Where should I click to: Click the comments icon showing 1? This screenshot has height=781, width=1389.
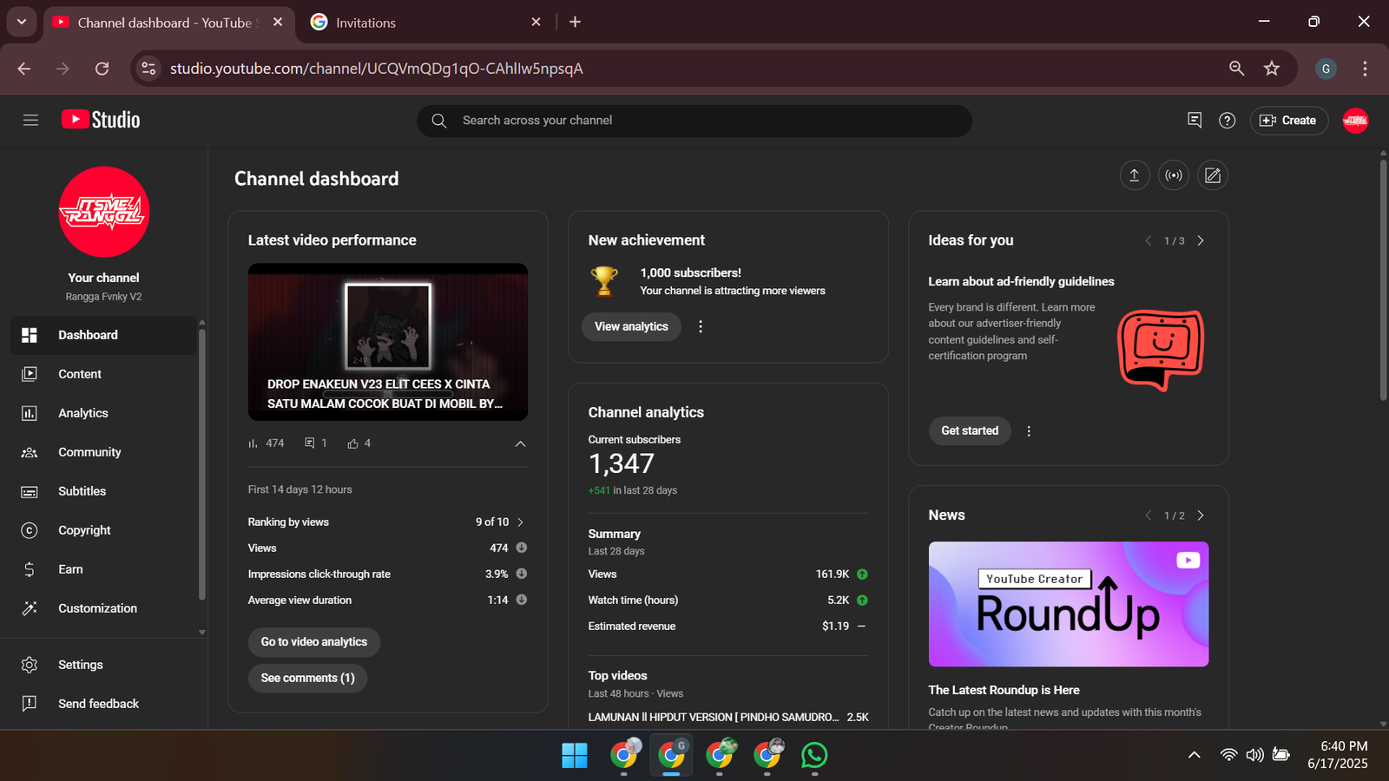(x=309, y=443)
